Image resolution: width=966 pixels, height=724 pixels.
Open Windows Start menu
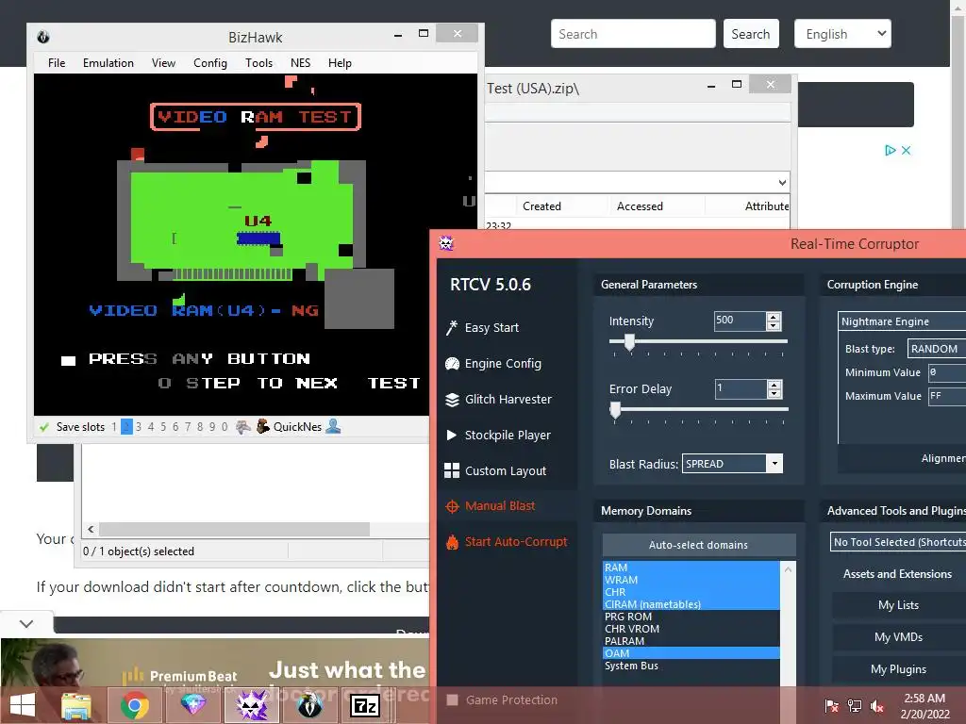coord(23,705)
